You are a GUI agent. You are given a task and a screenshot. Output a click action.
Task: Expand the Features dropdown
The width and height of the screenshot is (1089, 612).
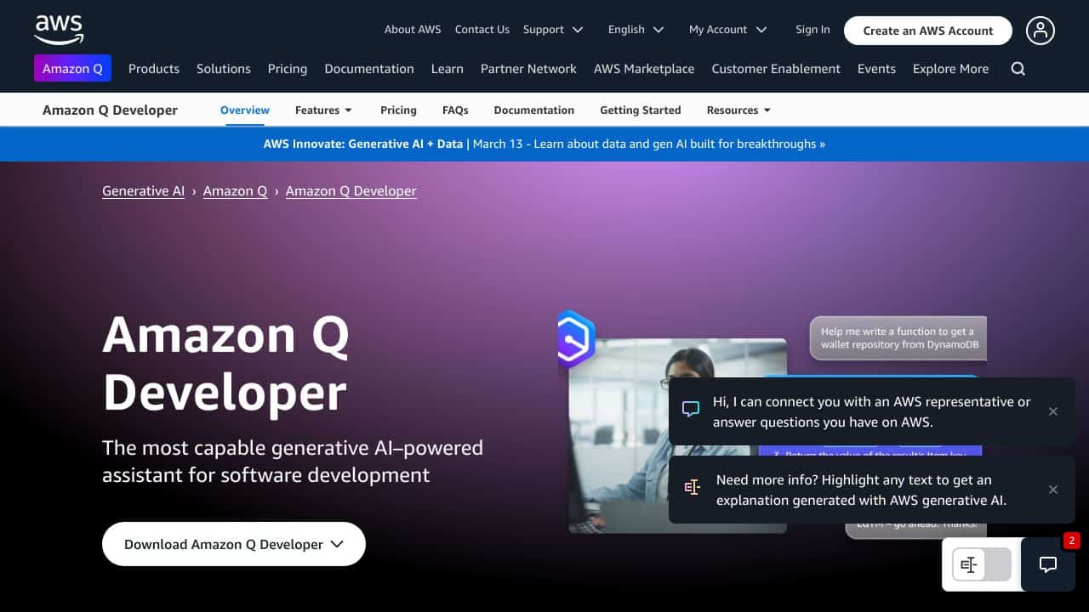click(x=323, y=110)
